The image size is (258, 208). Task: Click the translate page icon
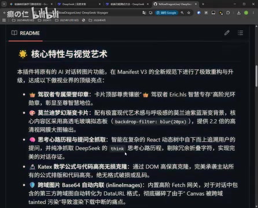pyautogui.click(x=144, y=13)
